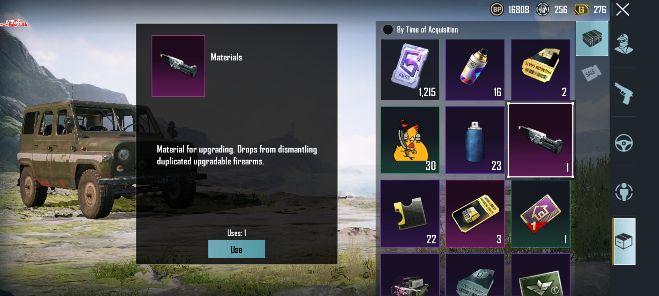The image size is (659, 296).
Task: Select the pistol weapons category icon
Action: [x=624, y=93]
